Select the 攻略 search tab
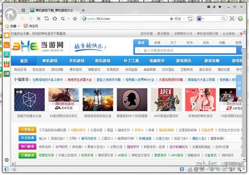249x175 pixels. 222,43
